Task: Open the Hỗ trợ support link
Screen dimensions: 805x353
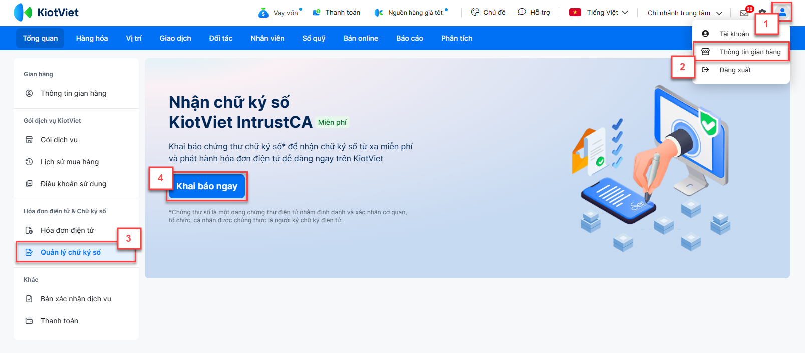Action: click(x=540, y=12)
